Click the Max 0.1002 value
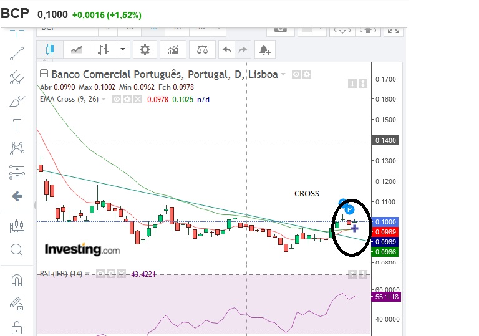 [97, 87]
